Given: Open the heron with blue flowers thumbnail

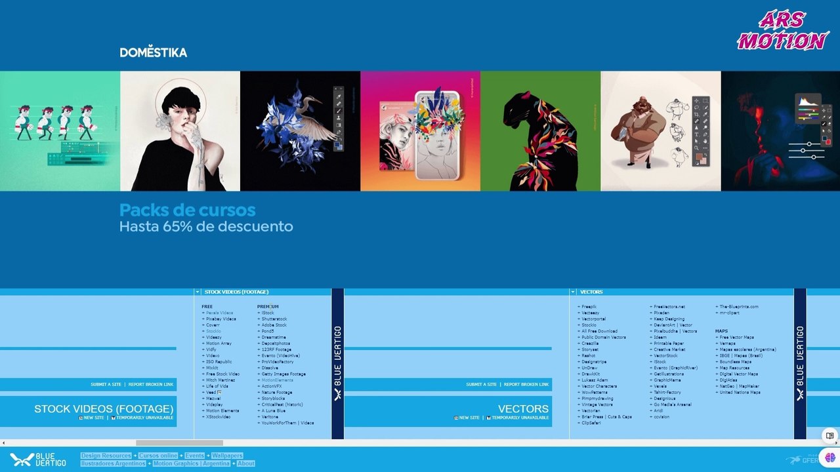Looking at the screenshot, I should (300, 131).
